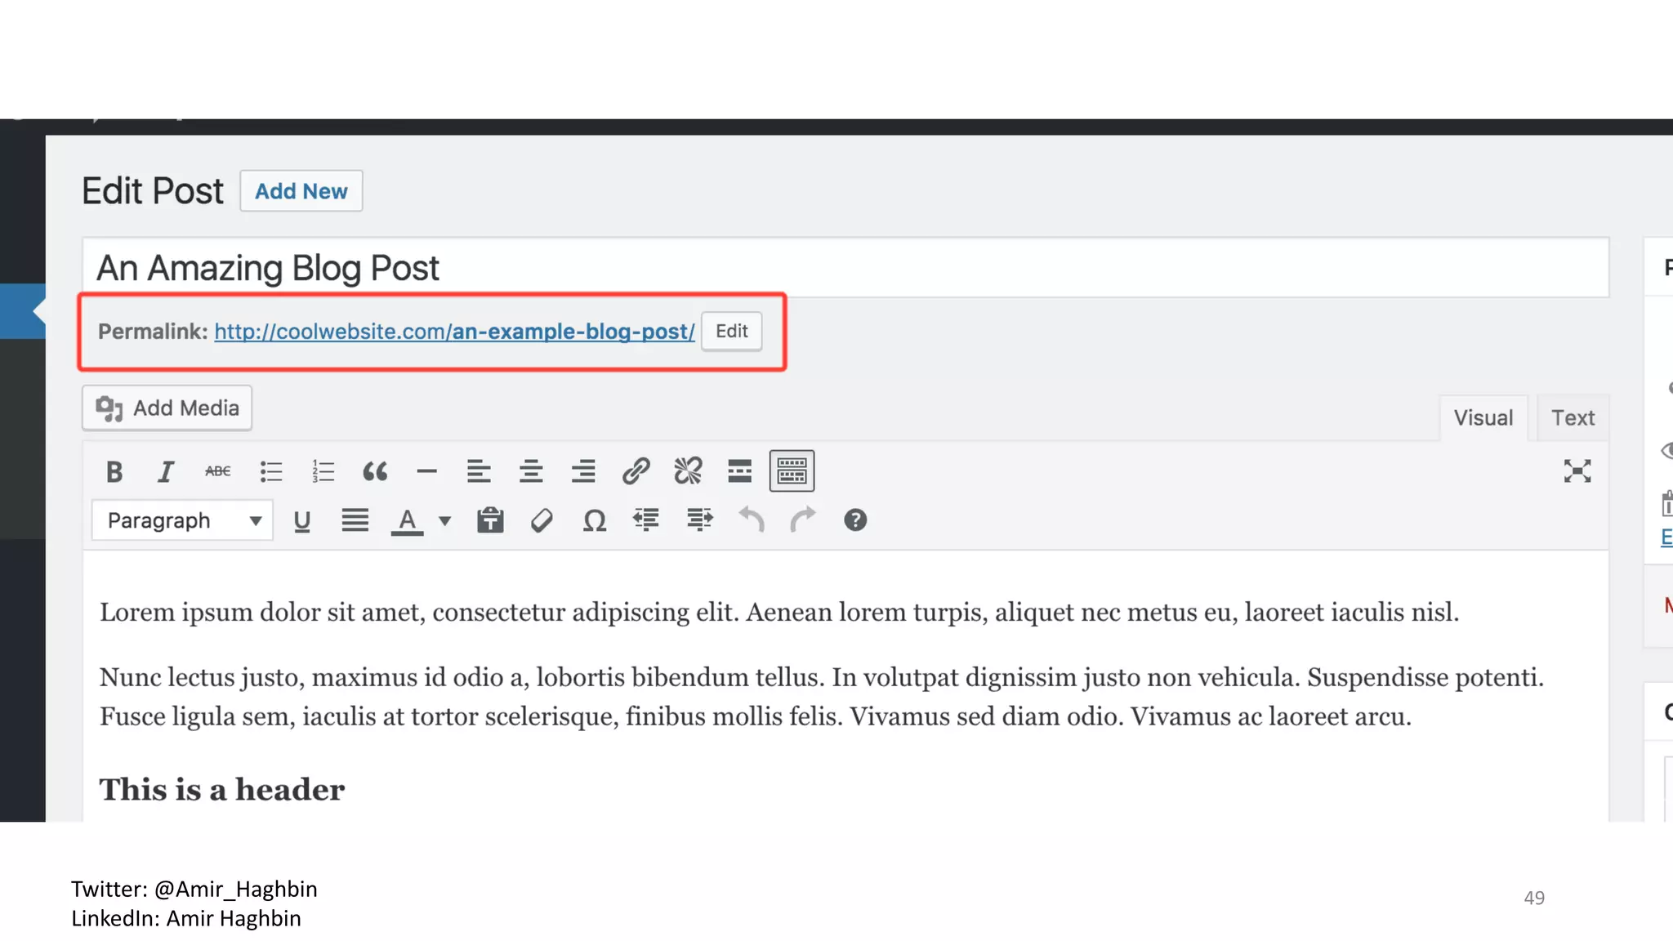
Task: Apply italic formatting
Action: 166,471
